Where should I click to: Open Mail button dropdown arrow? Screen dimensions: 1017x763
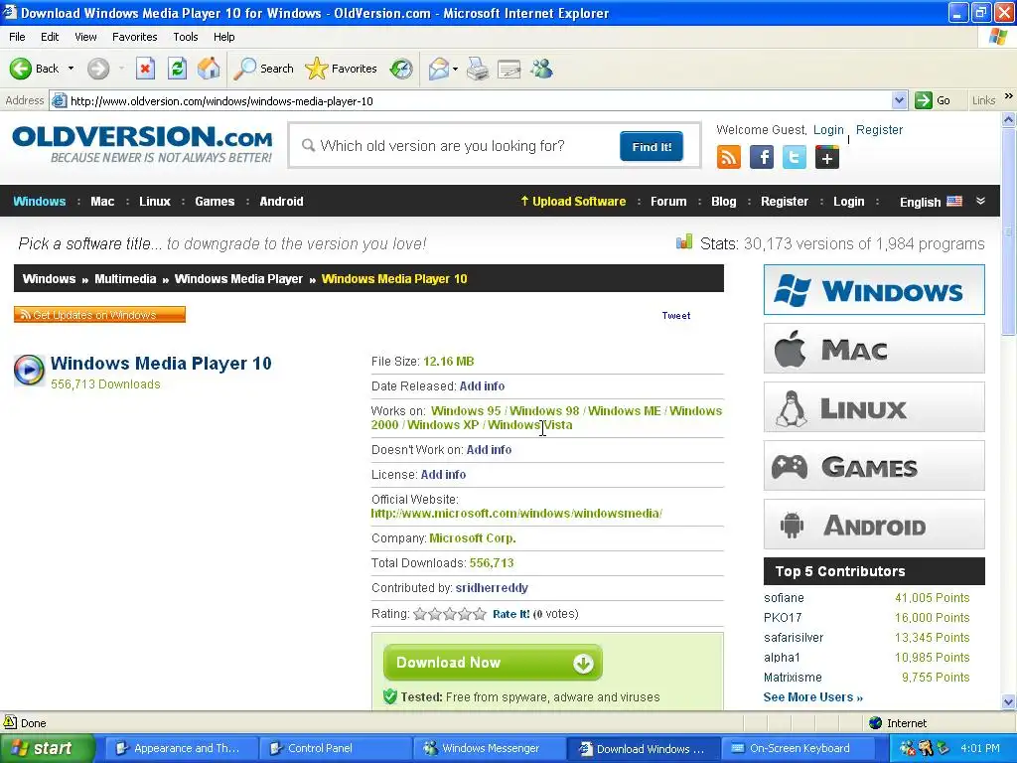pos(455,69)
